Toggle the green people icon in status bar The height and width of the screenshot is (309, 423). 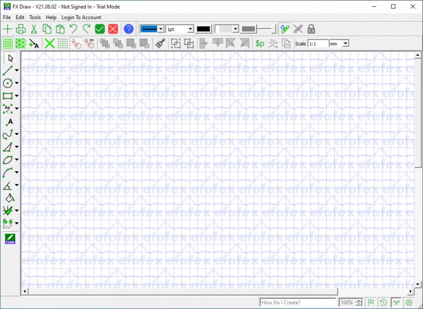(396, 303)
